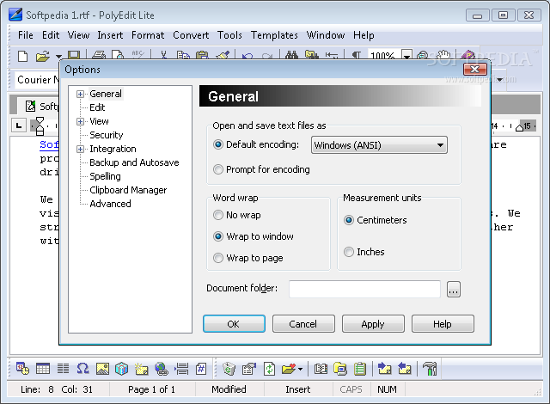Select Wrap to window radio button
Screen dimensions: 550x404
coord(218,236)
